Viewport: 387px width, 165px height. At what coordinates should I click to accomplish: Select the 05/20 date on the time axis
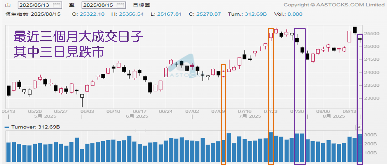point(35,112)
